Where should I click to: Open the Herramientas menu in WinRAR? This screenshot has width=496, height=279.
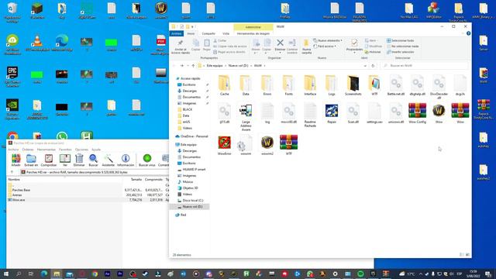[46, 150]
